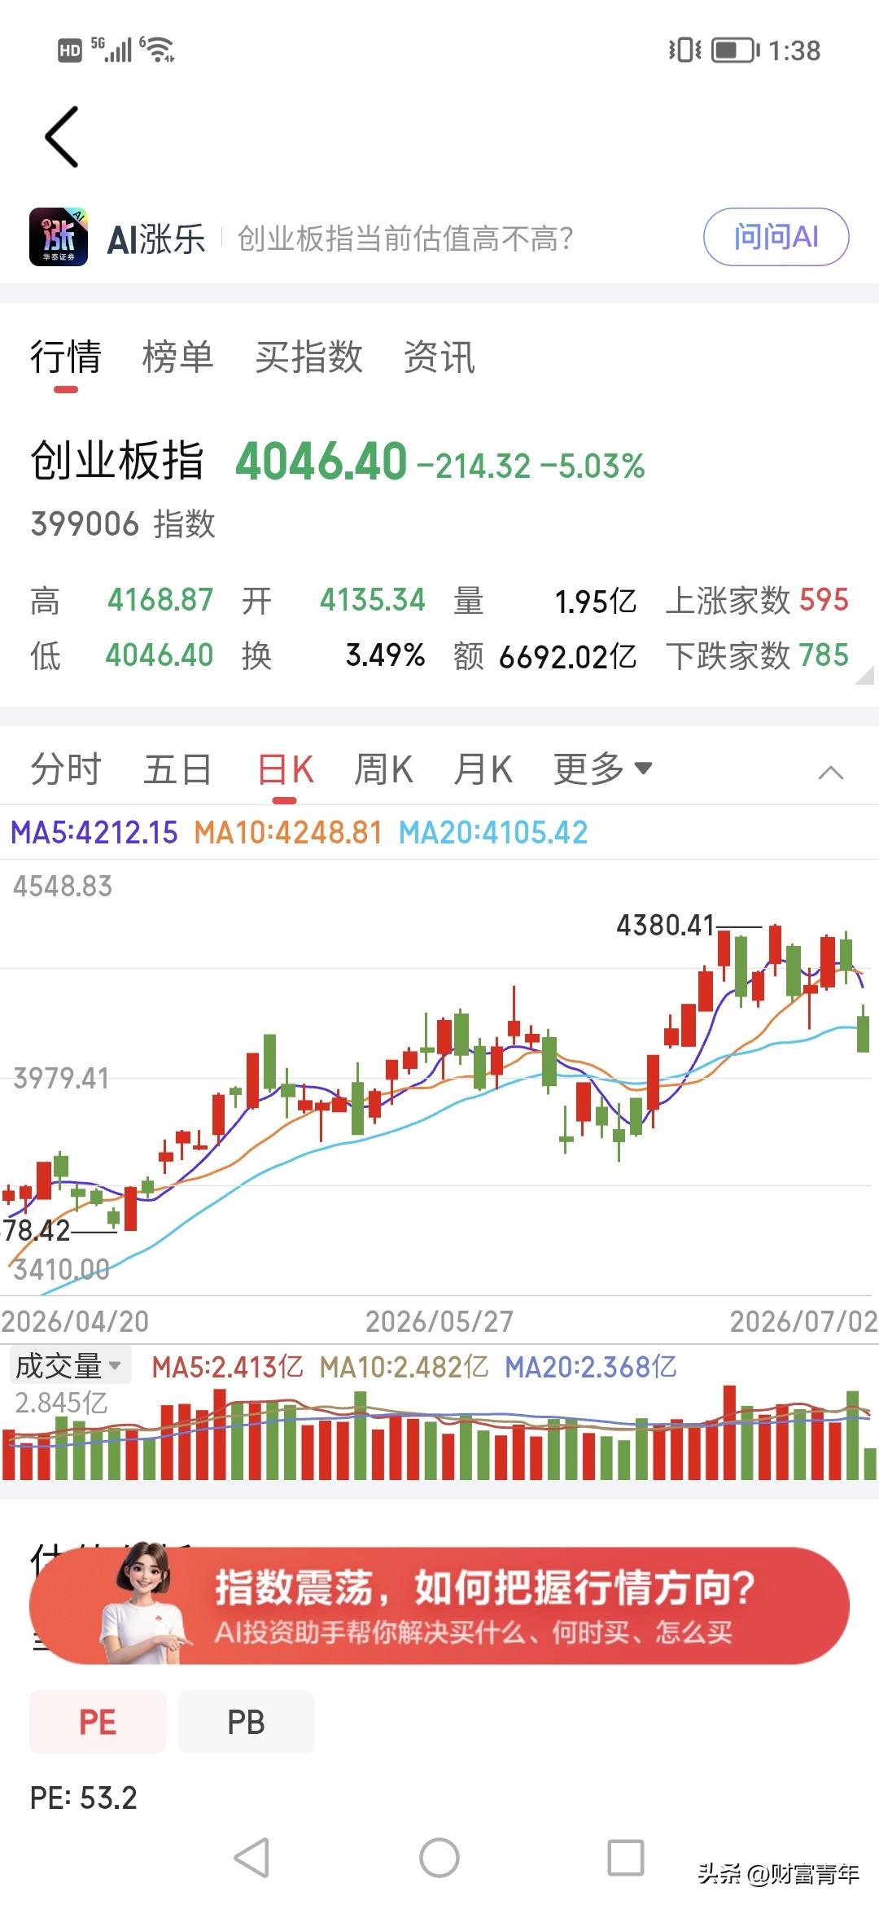Tap the 上涨家数 595 value

(x=824, y=600)
